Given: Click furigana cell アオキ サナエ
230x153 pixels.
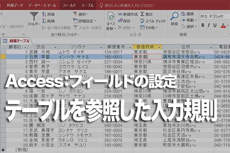Looking at the screenshot, I should click(x=81, y=72).
